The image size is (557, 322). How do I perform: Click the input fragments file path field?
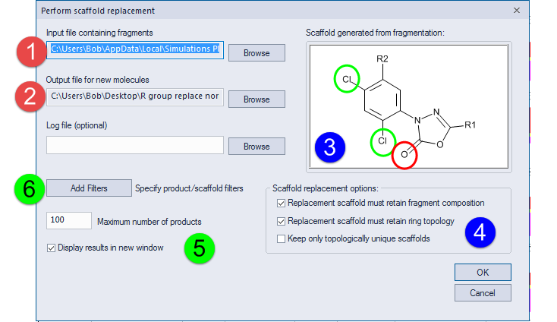click(135, 50)
